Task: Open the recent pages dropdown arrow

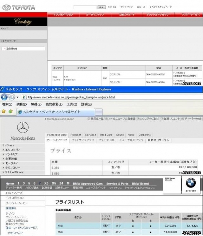Action: 17,97
